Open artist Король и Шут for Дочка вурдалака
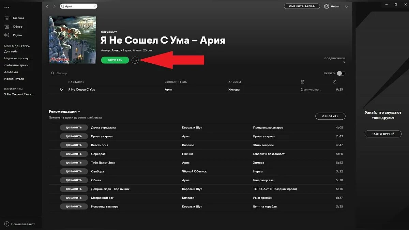This screenshot has height=230, width=409. coord(192,127)
